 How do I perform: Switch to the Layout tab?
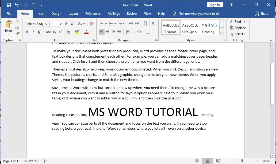pos(73,14)
